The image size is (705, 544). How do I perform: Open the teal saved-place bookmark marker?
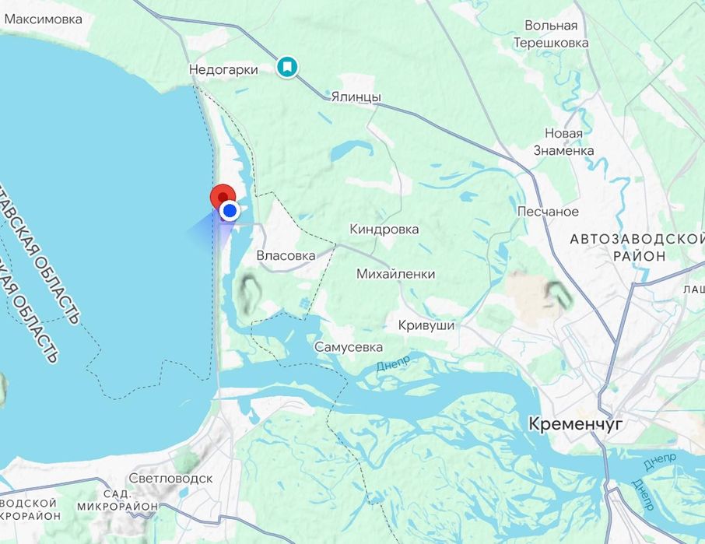click(x=287, y=67)
